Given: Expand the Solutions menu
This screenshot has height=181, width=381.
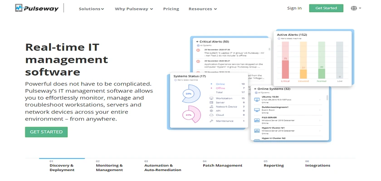Looking at the screenshot, I should (91, 9).
